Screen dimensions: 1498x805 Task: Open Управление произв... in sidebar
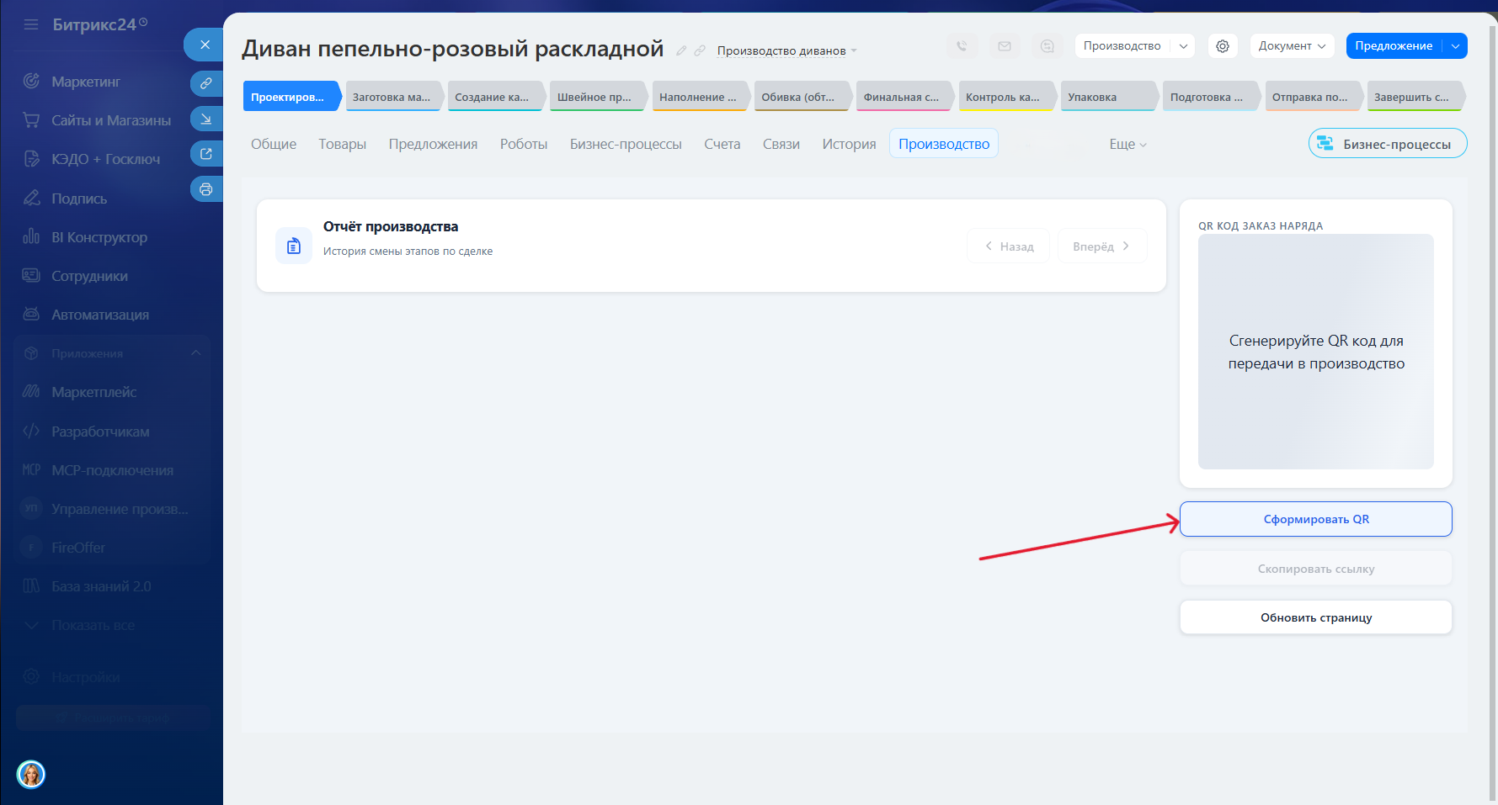(120, 509)
